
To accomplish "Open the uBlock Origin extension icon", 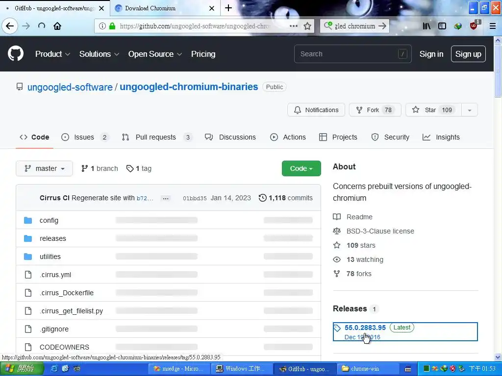I will 474,25.
